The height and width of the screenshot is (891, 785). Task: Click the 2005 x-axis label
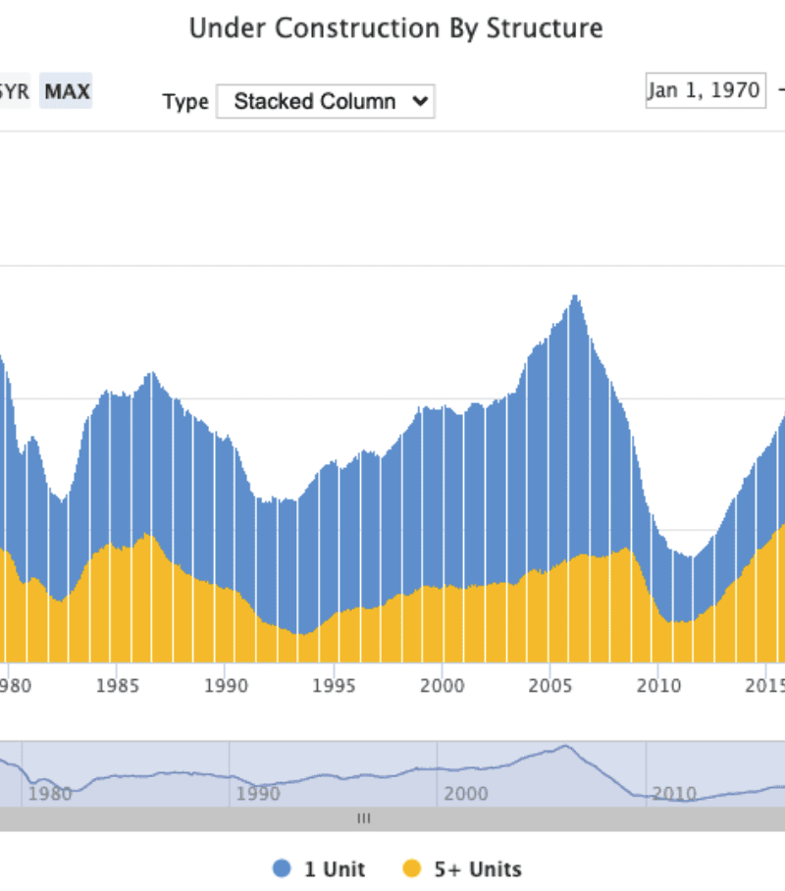(550, 684)
